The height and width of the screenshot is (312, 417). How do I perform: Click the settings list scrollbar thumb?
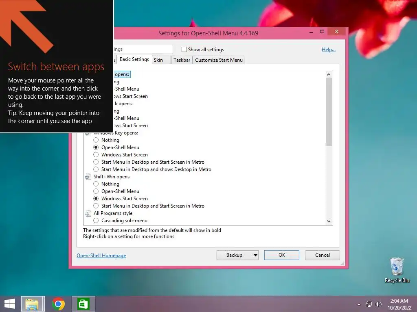click(x=329, y=111)
